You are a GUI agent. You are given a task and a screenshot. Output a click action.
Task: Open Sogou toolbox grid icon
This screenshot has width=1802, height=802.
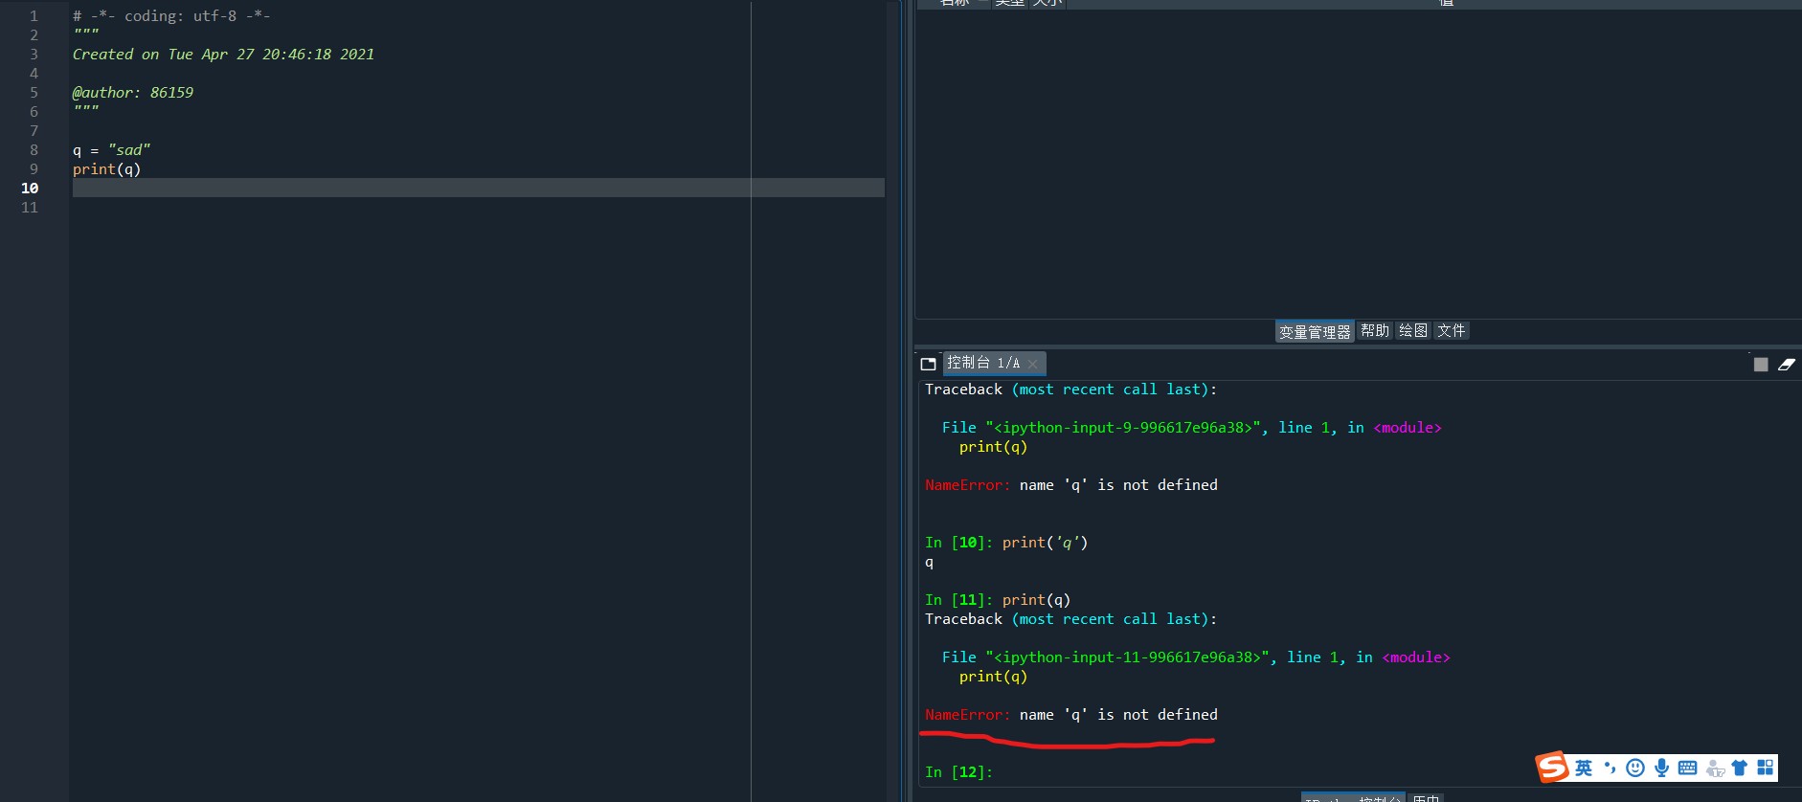click(1766, 768)
